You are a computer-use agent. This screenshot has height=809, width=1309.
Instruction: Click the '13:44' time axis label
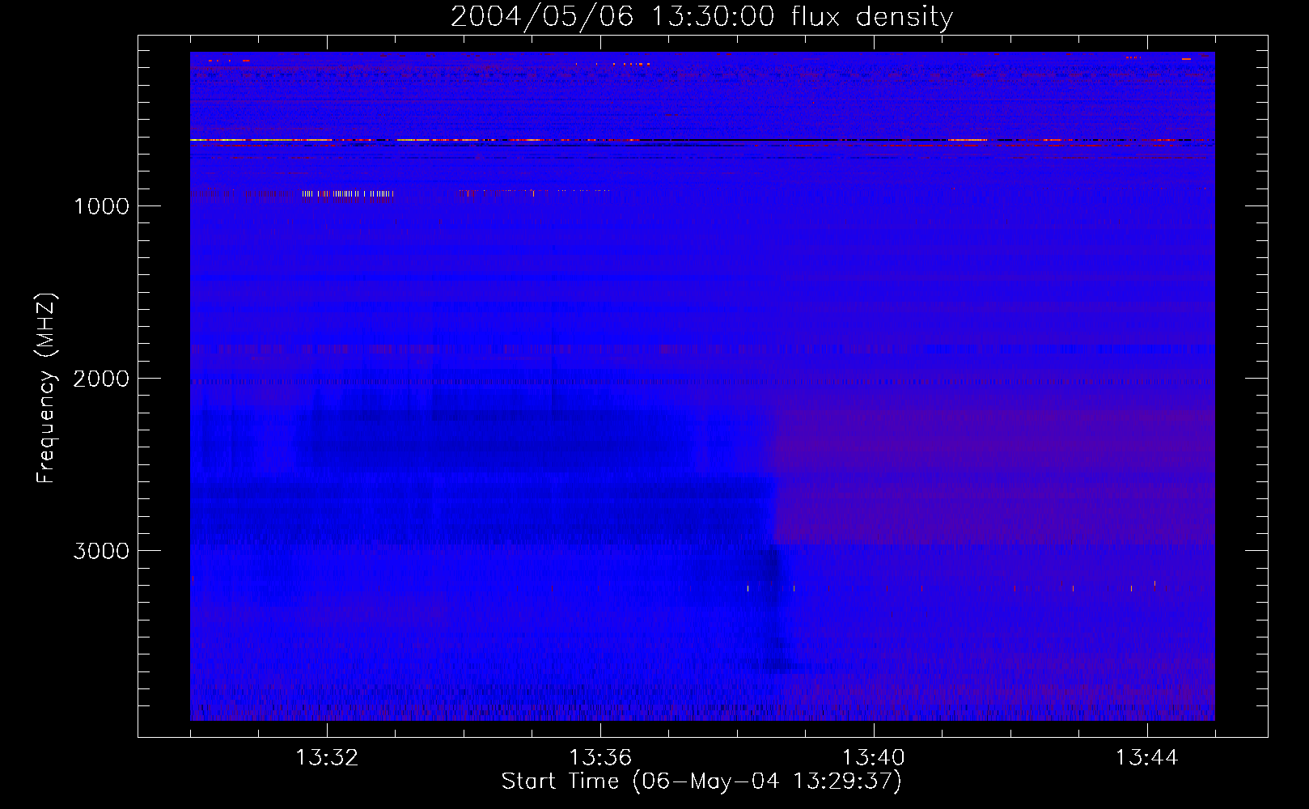tap(1147, 758)
